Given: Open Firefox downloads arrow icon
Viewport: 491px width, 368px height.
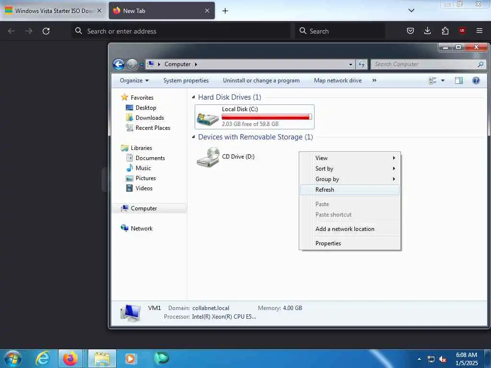Looking at the screenshot, I should (x=427, y=31).
